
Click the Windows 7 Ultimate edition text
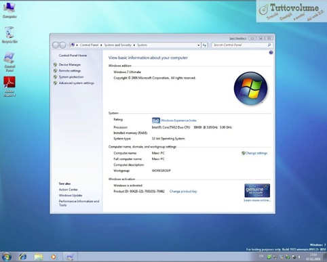127,72
